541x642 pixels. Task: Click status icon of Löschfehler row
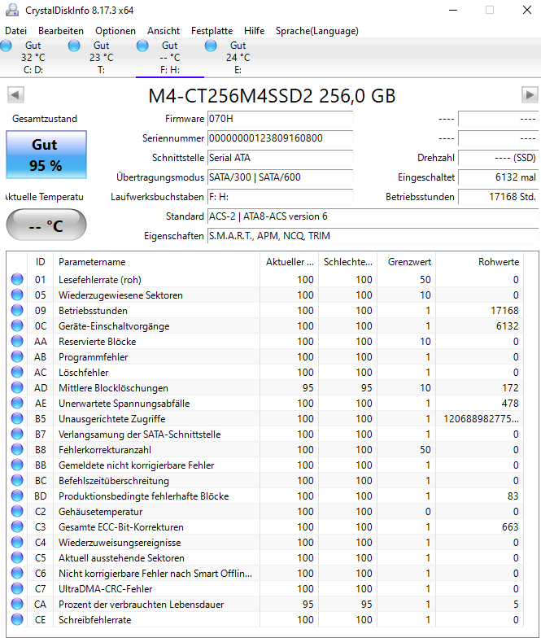click(17, 372)
